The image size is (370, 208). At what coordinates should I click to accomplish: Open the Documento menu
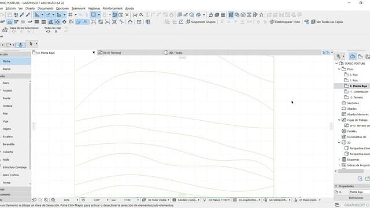(45, 9)
